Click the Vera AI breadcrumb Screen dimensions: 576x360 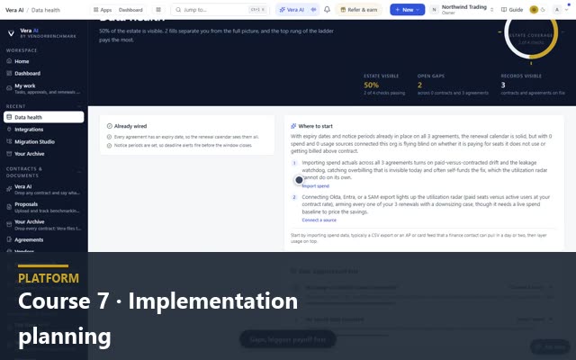[x=14, y=10]
